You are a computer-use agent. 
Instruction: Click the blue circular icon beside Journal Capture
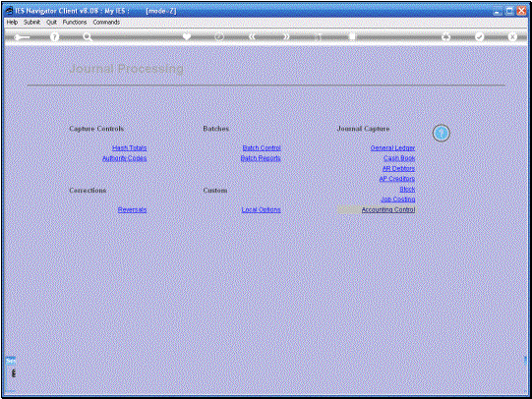(442, 134)
